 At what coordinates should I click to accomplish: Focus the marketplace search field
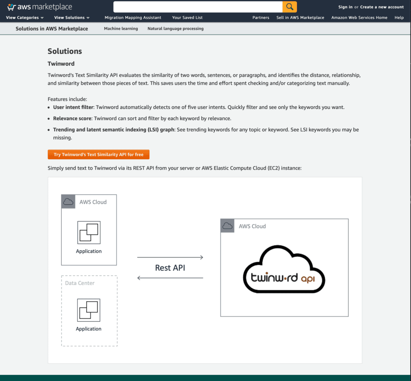pyautogui.click(x=198, y=7)
